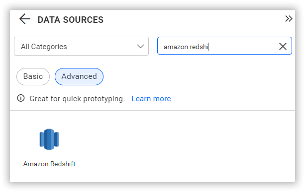Select the Amazon Redshift logo icon
This screenshot has height=192, width=305.
coord(49,139)
